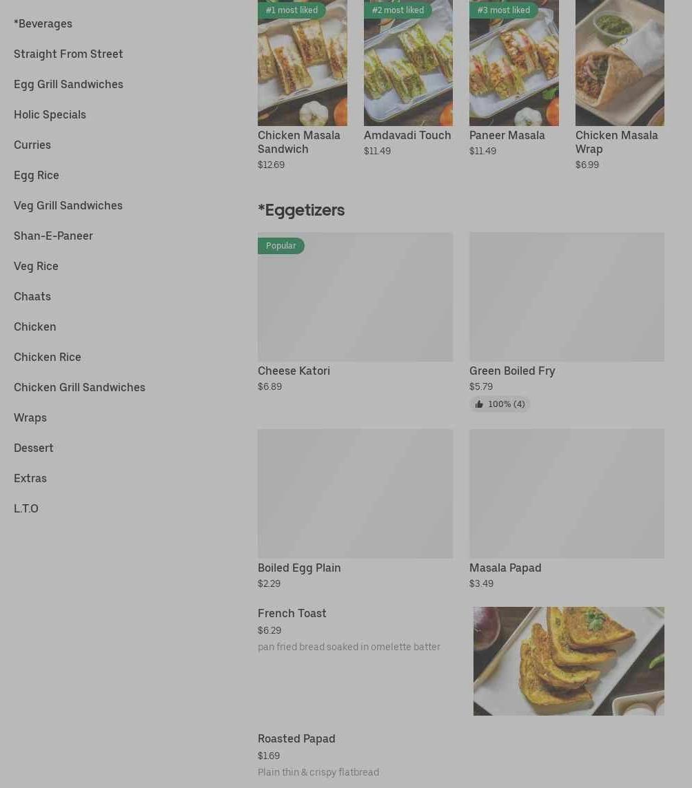Jump to the *Beverages menu section
The width and height of the screenshot is (692, 788).
(43, 23)
